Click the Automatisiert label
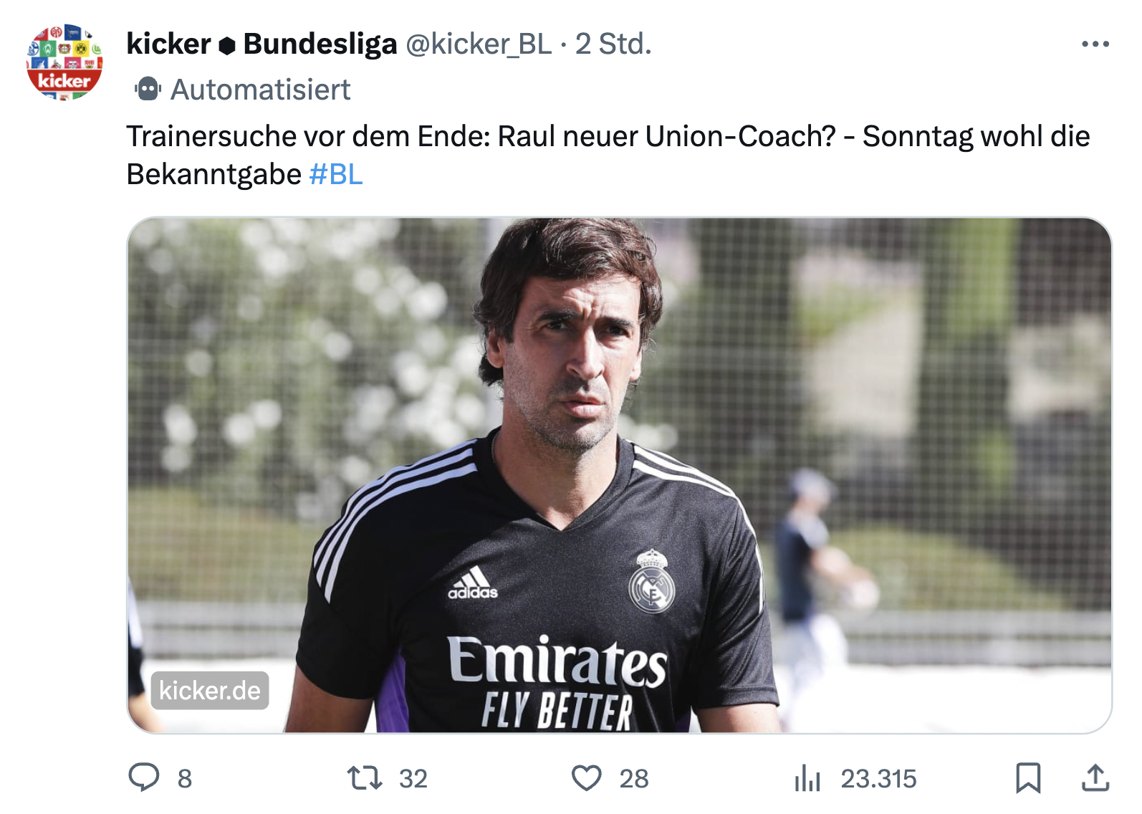This screenshot has height=814, width=1142. pos(260,90)
